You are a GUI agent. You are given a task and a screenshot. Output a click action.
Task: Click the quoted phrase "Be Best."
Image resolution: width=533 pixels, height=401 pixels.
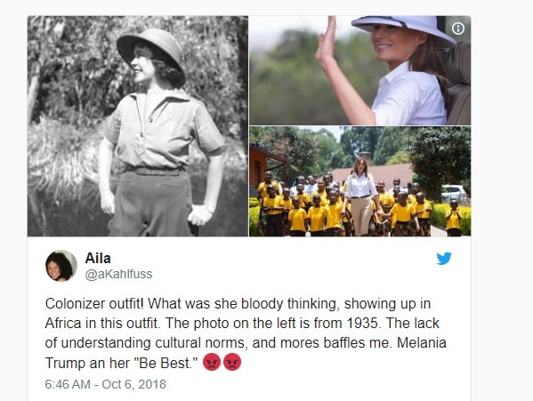pyautogui.click(x=164, y=363)
